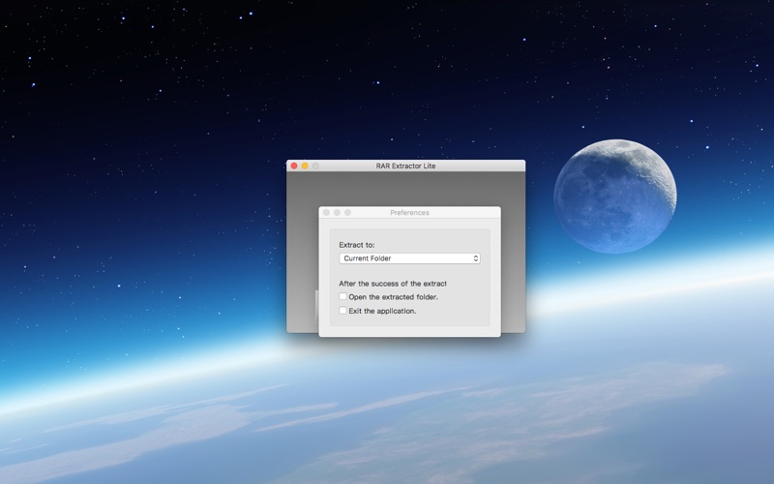Click the moon on the desktop wallpaper

pyautogui.click(x=614, y=184)
